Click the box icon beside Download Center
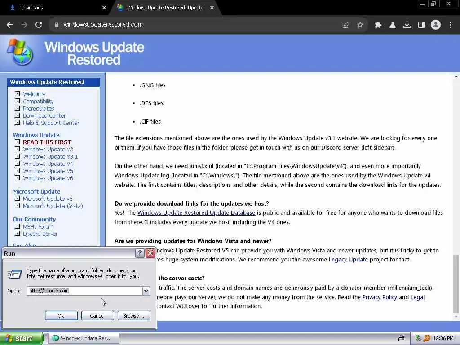Image resolution: width=460 pixels, height=345 pixels. click(18, 115)
